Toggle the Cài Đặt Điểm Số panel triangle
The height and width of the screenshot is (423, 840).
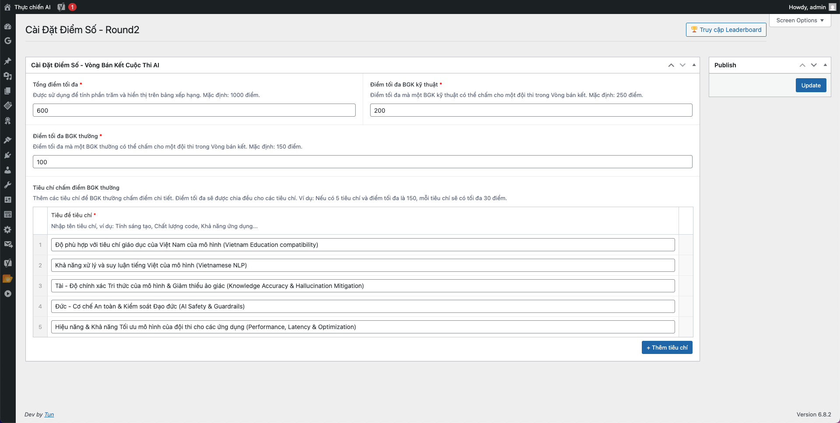[x=694, y=65]
